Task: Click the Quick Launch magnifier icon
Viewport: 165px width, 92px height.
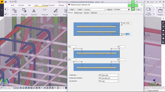Action: (163, 5)
